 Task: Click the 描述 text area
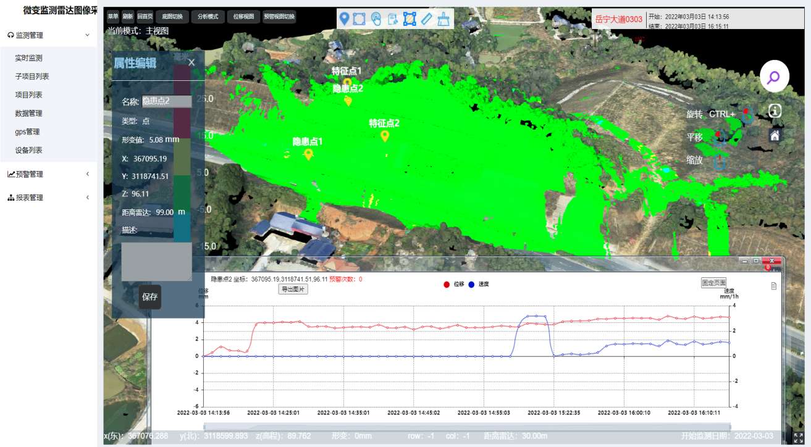tap(157, 262)
